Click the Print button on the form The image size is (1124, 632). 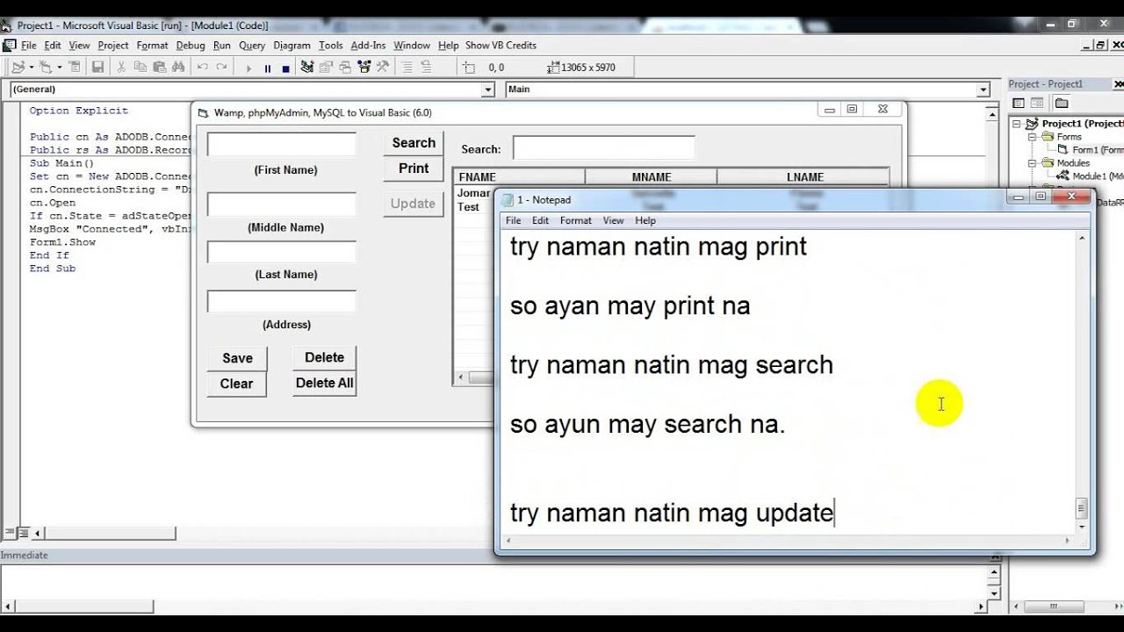tap(414, 169)
